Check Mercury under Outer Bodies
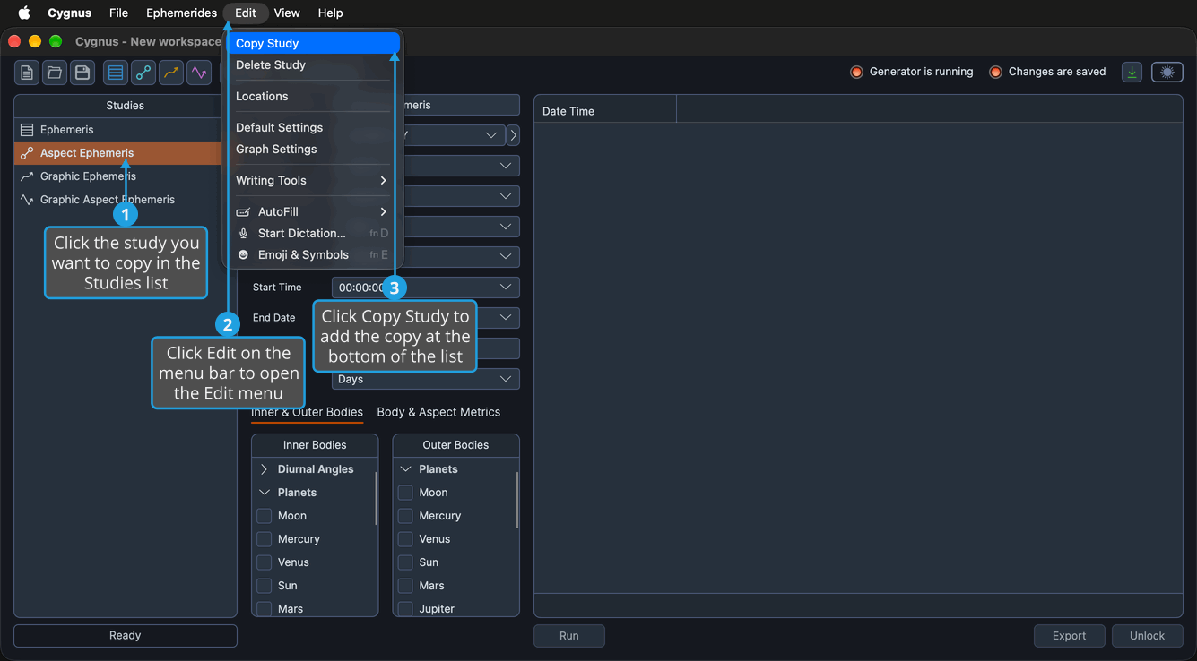 point(405,516)
